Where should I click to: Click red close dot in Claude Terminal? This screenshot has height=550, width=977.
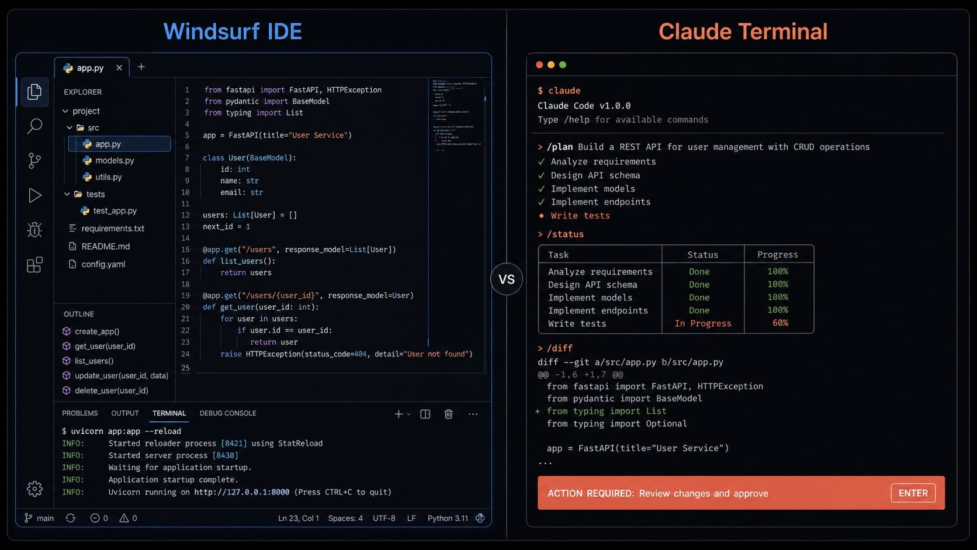pos(539,65)
